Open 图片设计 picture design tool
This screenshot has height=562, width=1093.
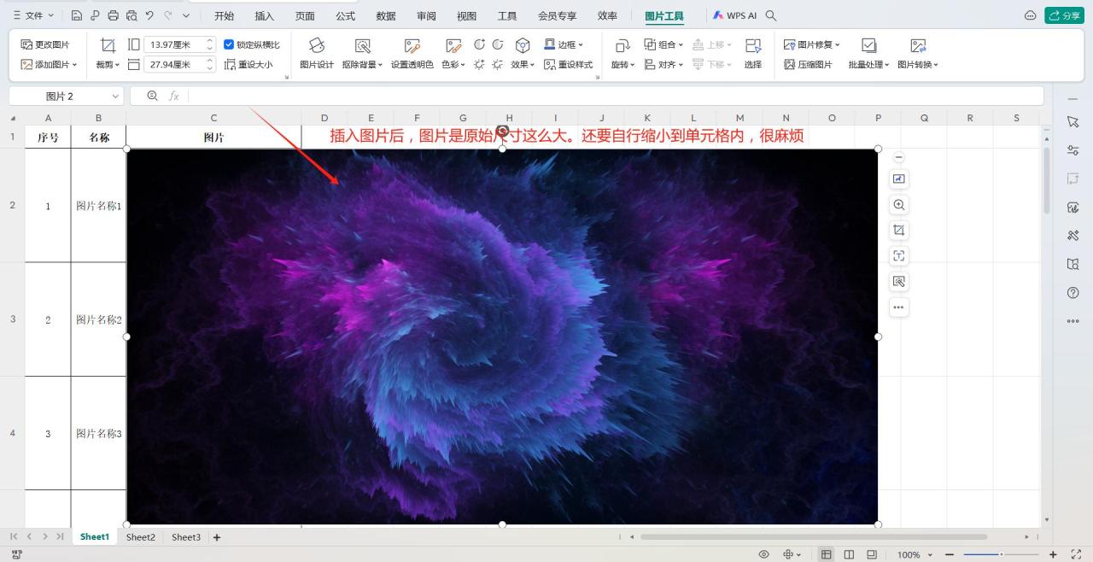click(317, 54)
